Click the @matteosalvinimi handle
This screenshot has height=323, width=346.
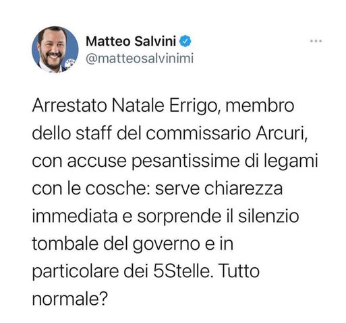(140, 59)
